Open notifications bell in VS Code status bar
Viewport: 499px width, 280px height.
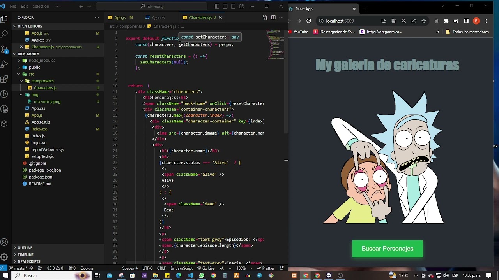coord(282,268)
